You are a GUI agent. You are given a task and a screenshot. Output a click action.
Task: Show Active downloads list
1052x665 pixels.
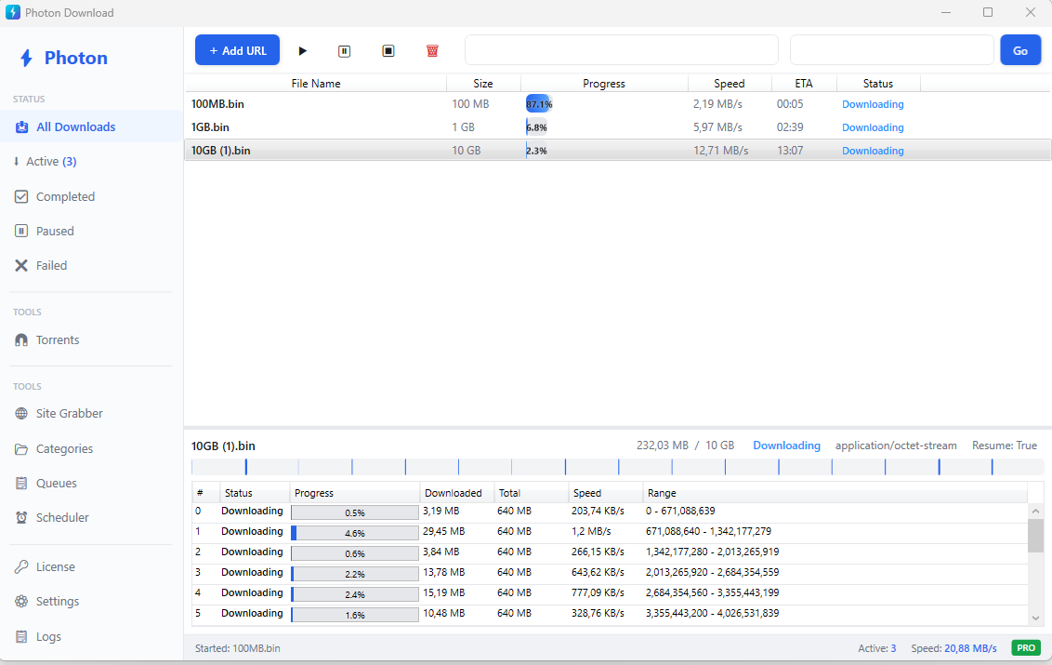91,161
